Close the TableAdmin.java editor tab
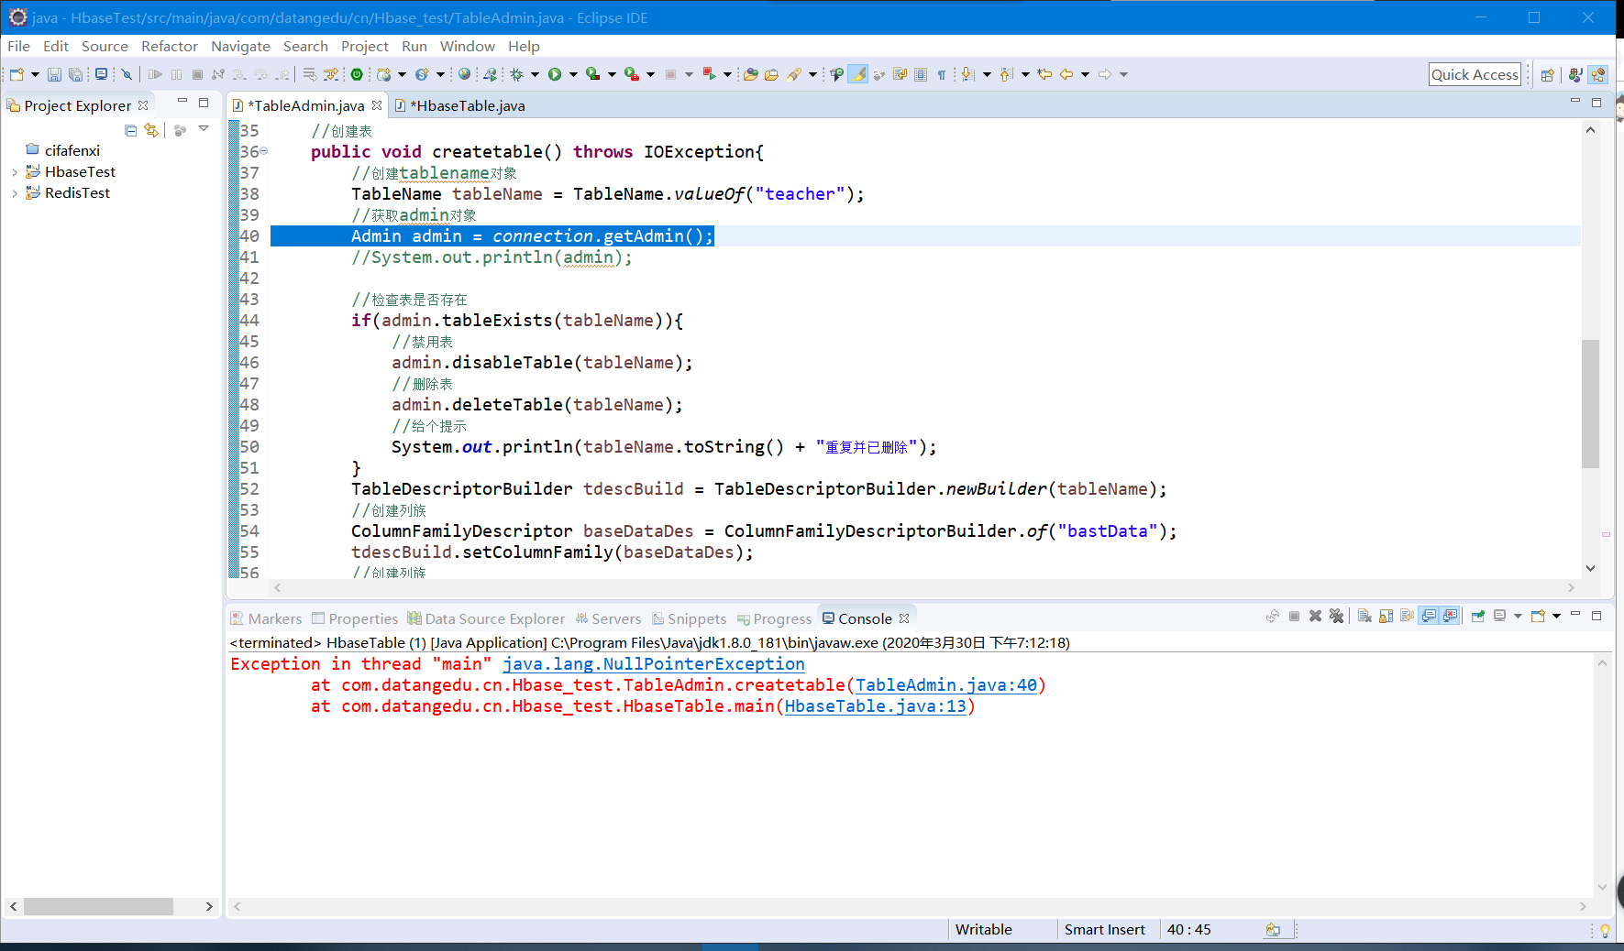Image resolution: width=1624 pixels, height=951 pixels. 377,105
